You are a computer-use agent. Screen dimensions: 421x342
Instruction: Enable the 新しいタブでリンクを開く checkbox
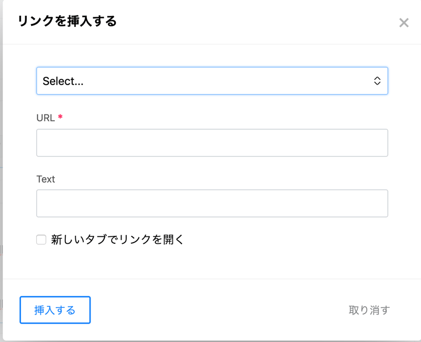pos(41,240)
